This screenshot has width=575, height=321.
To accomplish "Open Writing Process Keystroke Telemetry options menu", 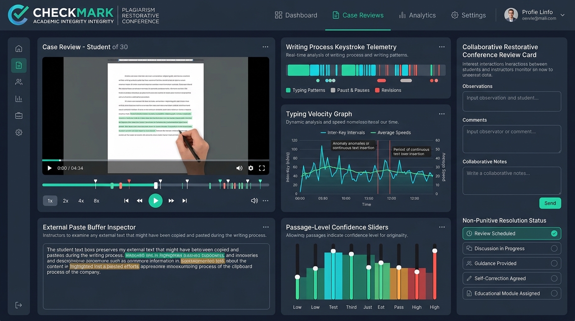I will tap(442, 47).
